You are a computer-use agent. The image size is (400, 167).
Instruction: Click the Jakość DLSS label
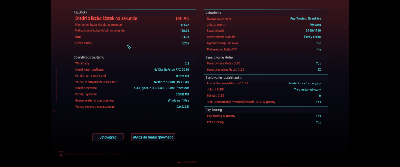pos(216,90)
